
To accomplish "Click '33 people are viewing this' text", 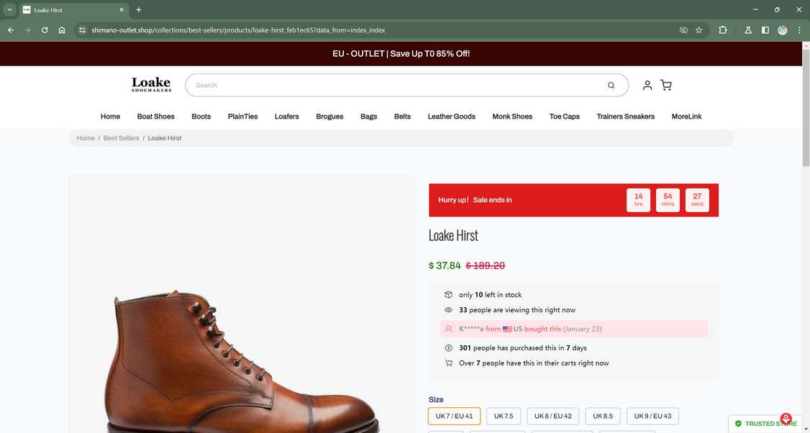I will 517,310.
